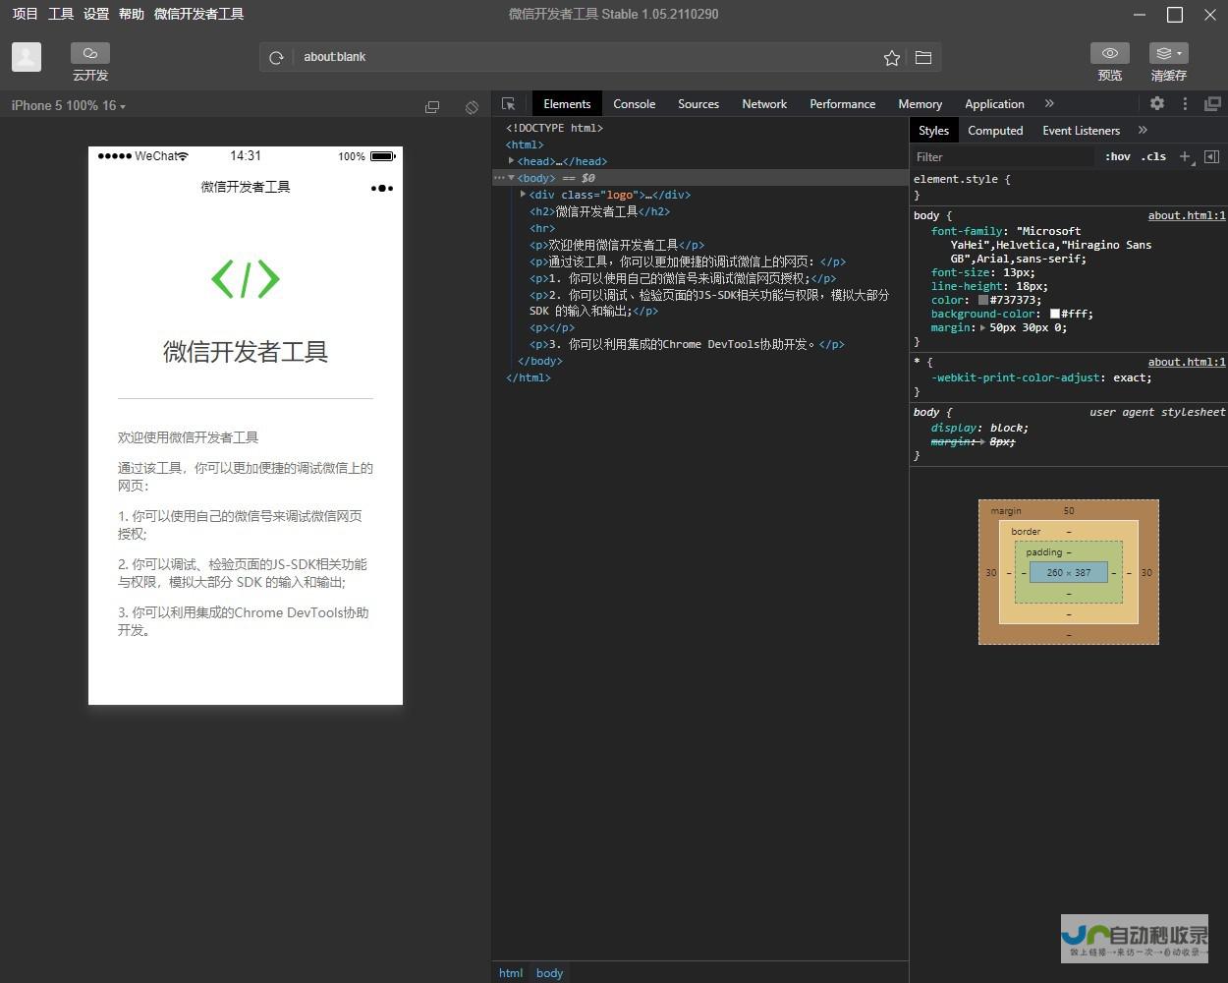Add a new style rule with plus

[x=1185, y=156]
